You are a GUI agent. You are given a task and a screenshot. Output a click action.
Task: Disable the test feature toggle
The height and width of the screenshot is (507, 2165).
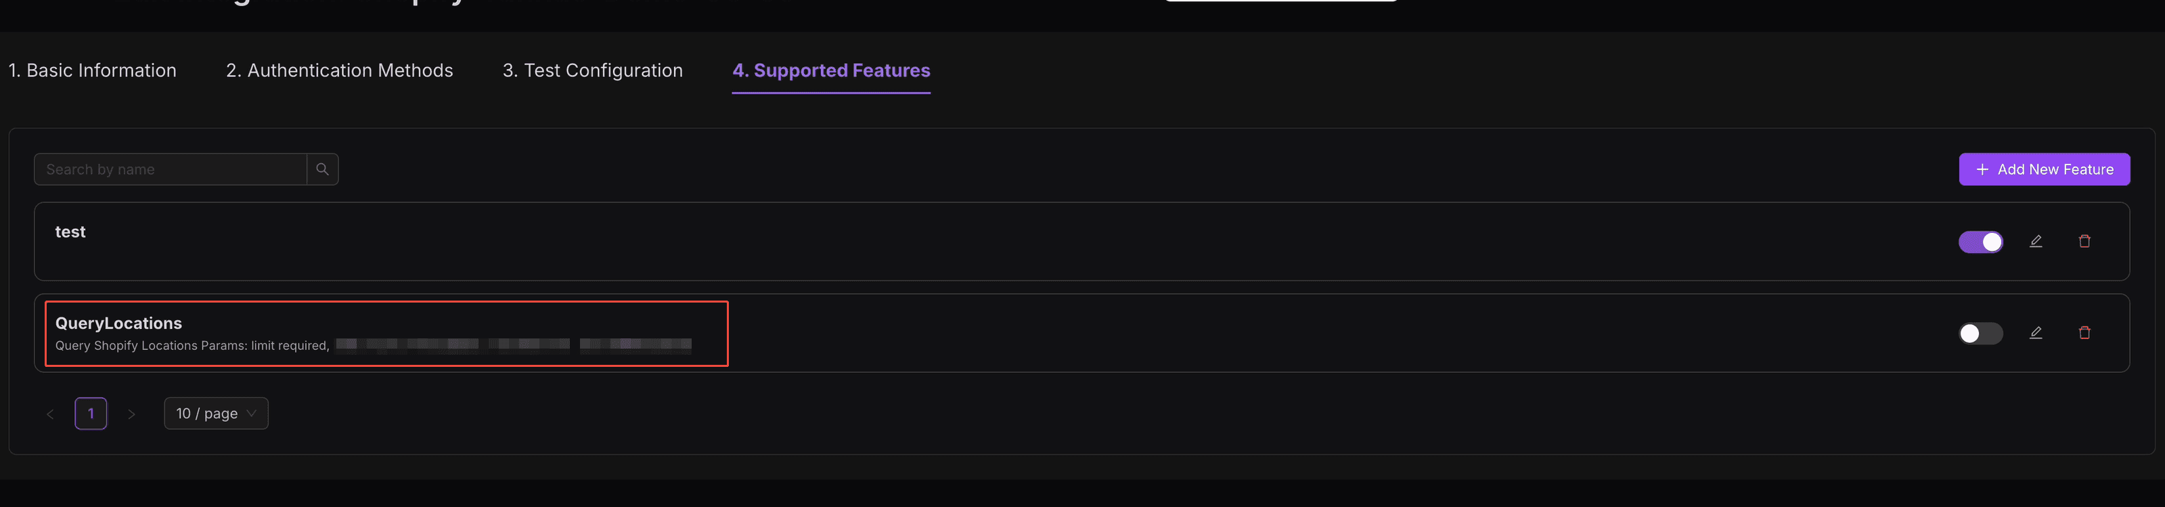(1980, 242)
